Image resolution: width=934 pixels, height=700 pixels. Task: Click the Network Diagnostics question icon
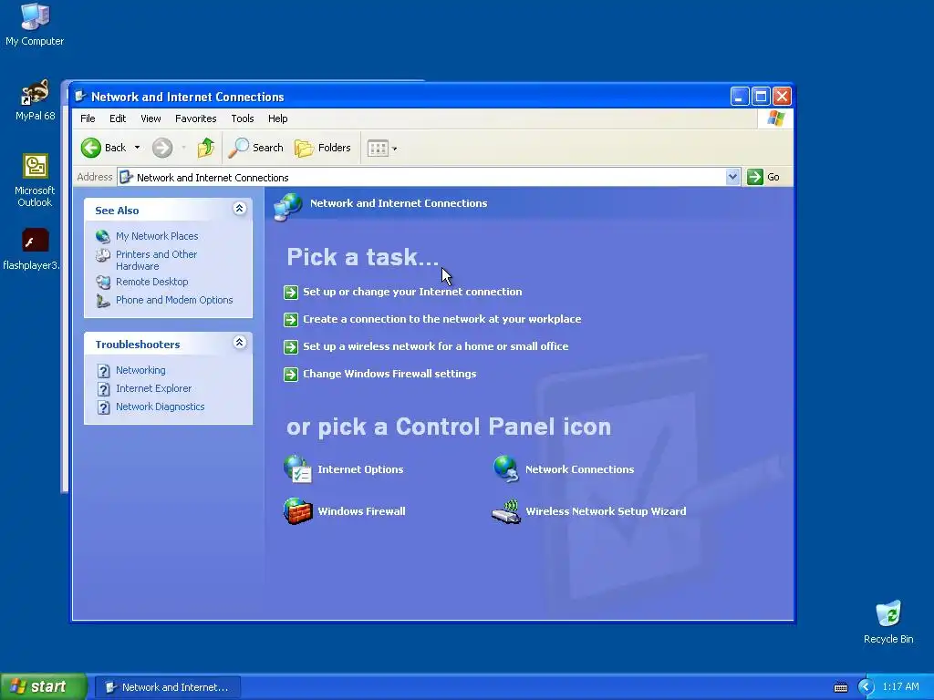(103, 407)
